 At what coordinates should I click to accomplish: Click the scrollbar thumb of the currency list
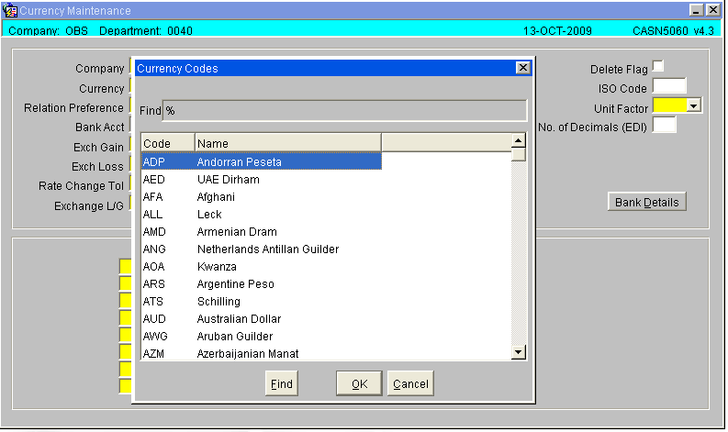[x=518, y=154]
